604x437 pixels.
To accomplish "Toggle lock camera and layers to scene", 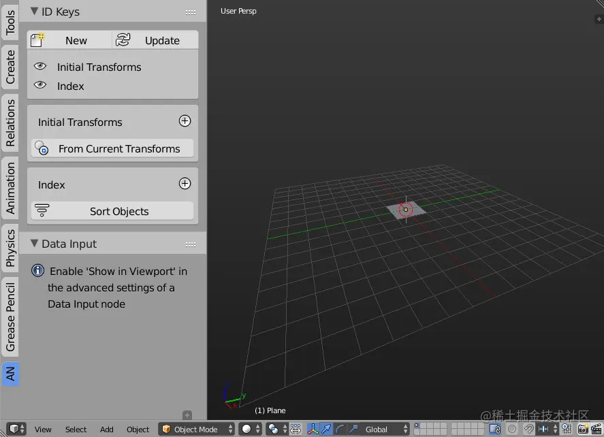I will (495, 429).
